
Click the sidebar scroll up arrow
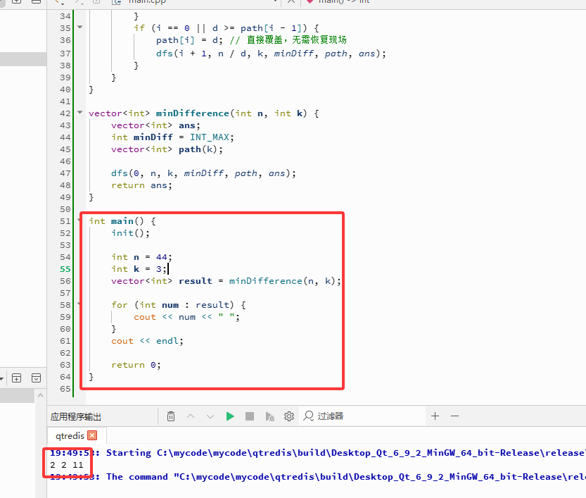[40, 395]
